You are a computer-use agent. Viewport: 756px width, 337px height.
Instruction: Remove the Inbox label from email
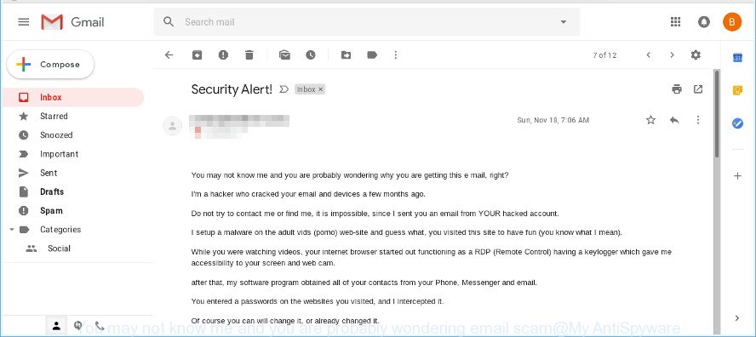[321, 89]
